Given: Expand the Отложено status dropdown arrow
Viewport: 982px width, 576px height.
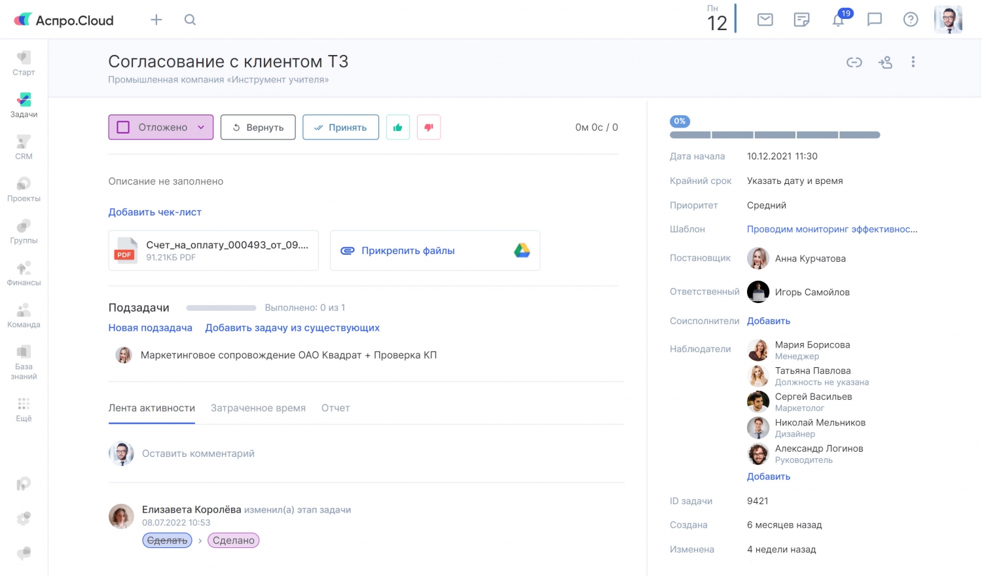Looking at the screenshot, I should (x=201, y=128).
